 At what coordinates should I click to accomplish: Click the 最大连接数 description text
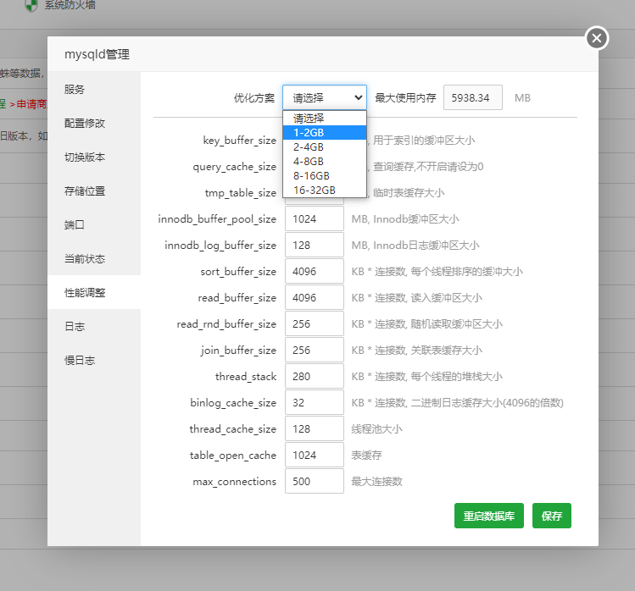[x=376, y=482]
